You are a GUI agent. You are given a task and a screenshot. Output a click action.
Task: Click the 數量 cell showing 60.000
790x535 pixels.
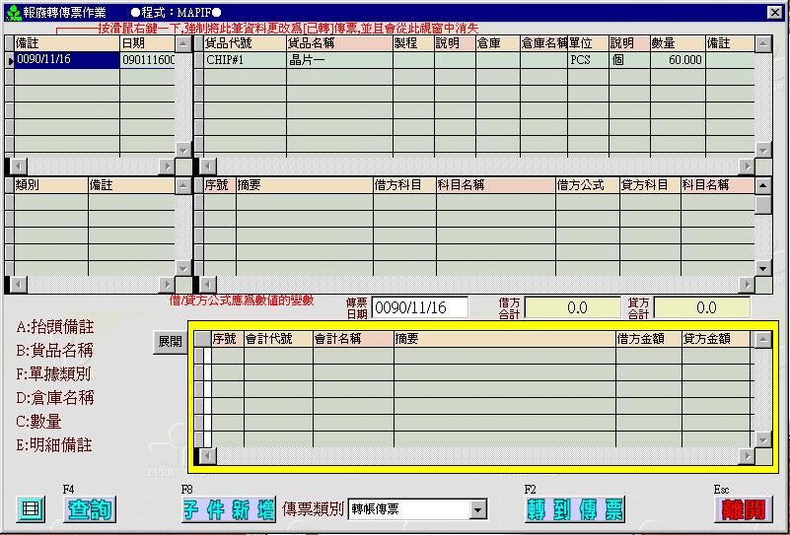(677, 60)
